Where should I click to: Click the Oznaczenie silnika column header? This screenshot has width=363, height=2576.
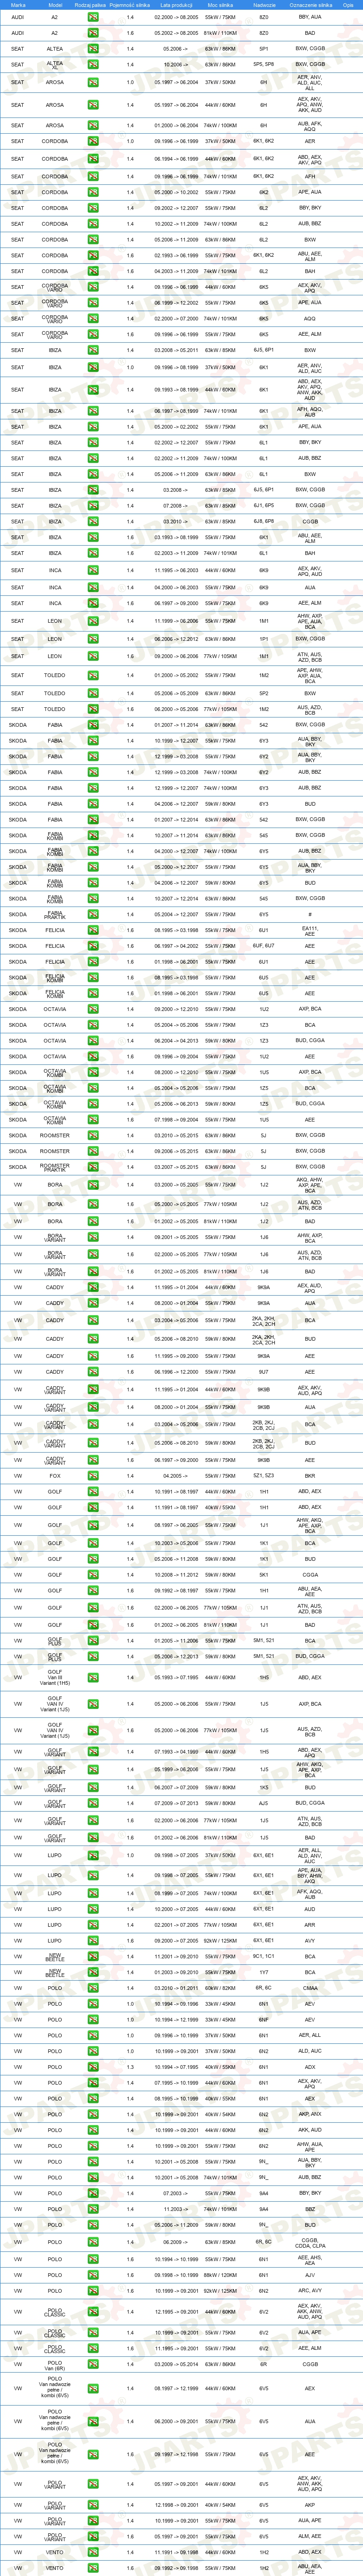(310, 5)
